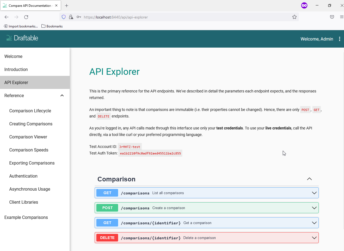This screenshot has width=344, height=251.
Task: Collapse the Reference sidebar section
Action: (x=62, y=95)
